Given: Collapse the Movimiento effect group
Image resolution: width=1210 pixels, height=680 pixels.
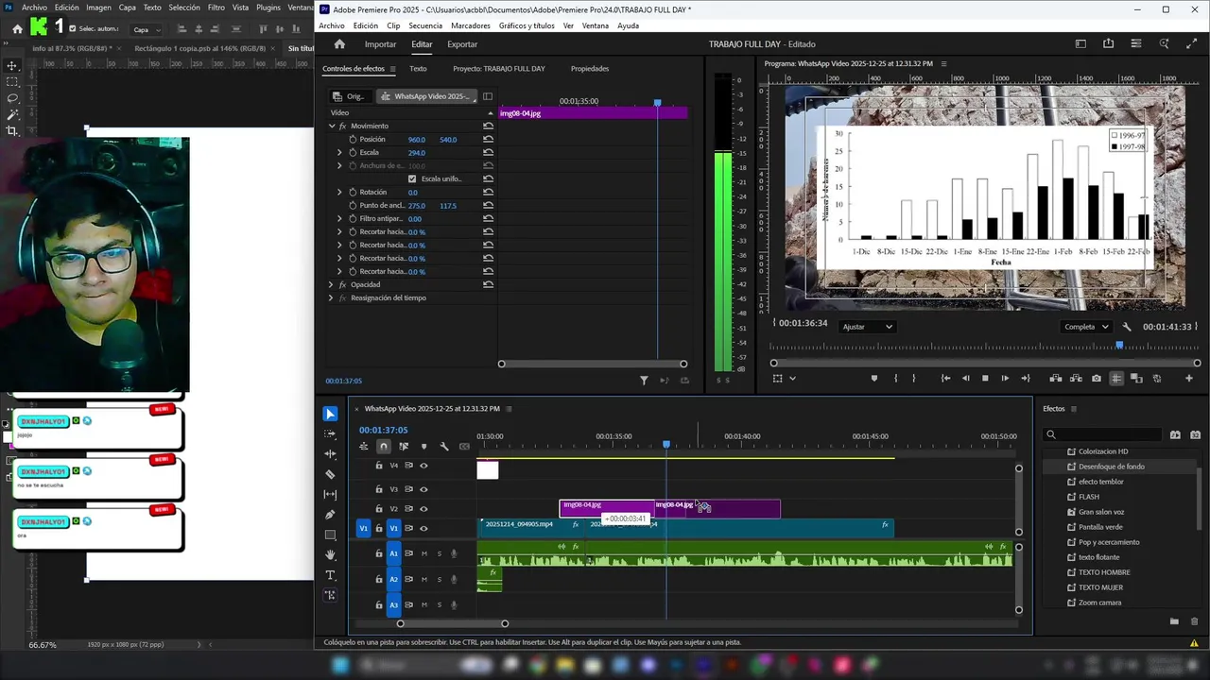Looking at the screenshot, I should tap(331, 126).
